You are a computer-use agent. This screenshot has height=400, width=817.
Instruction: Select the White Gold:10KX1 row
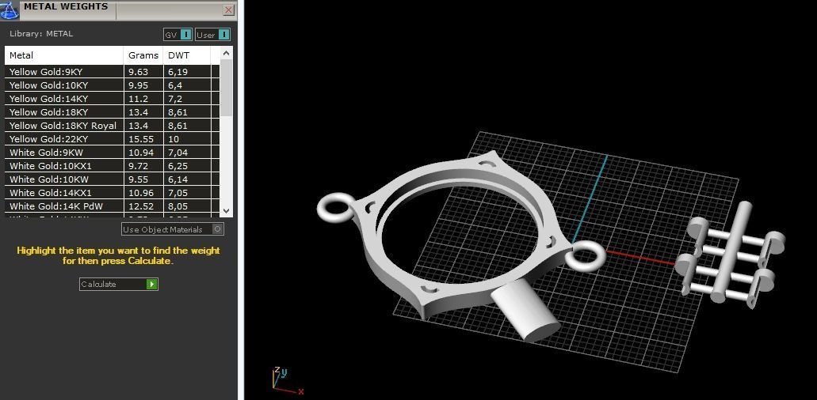coord(112,166)
